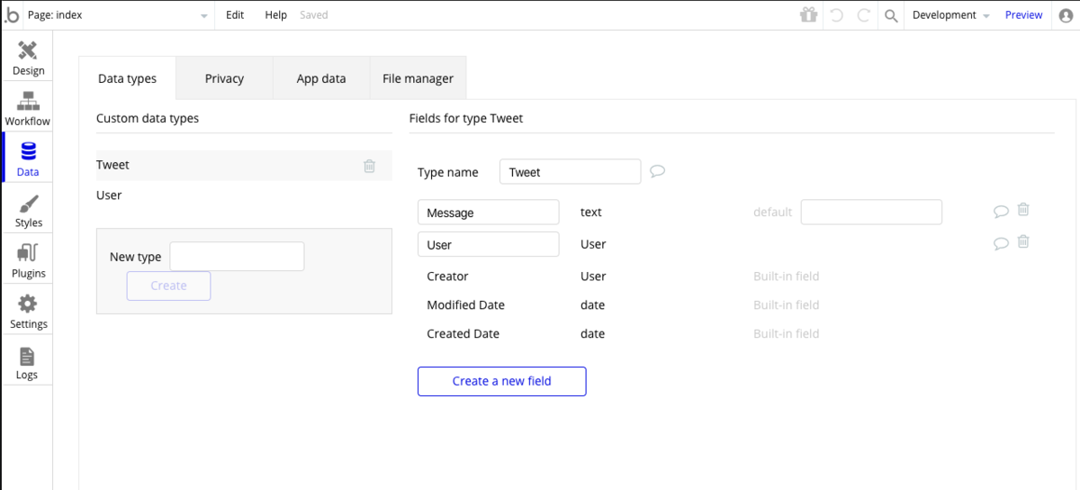Switch to the Privacy tab
Image resolution: width=1080 pixels, height=490 pixels.
224,78
